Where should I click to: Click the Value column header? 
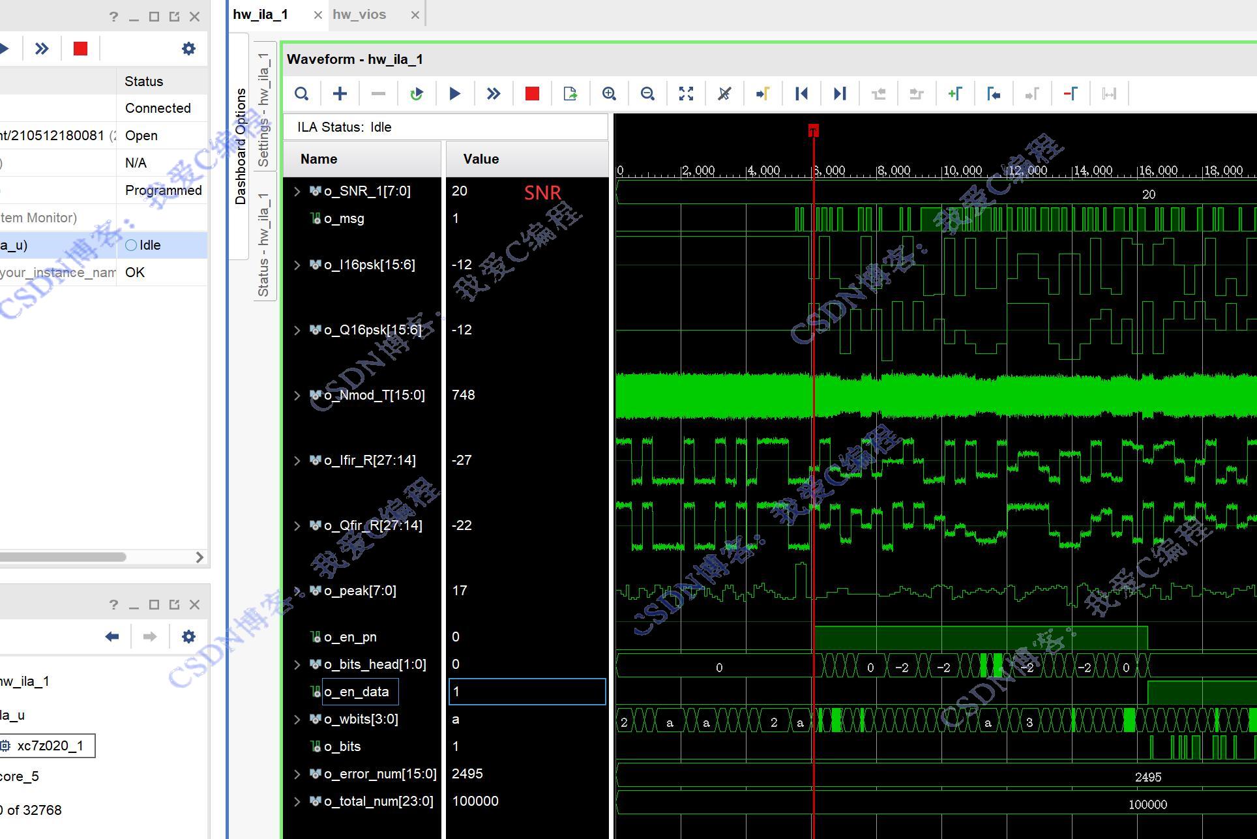(x=527, y=159)
